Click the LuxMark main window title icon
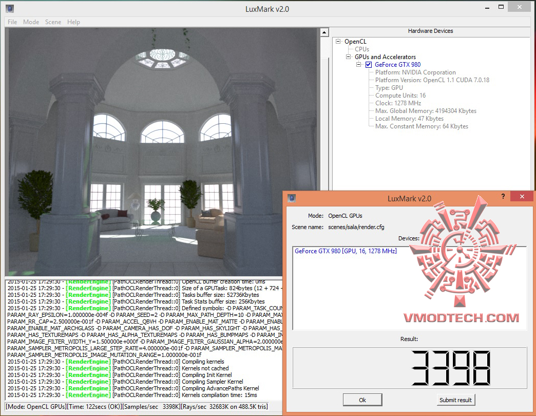Screen dimensions: 536x416 pos(10,9)
